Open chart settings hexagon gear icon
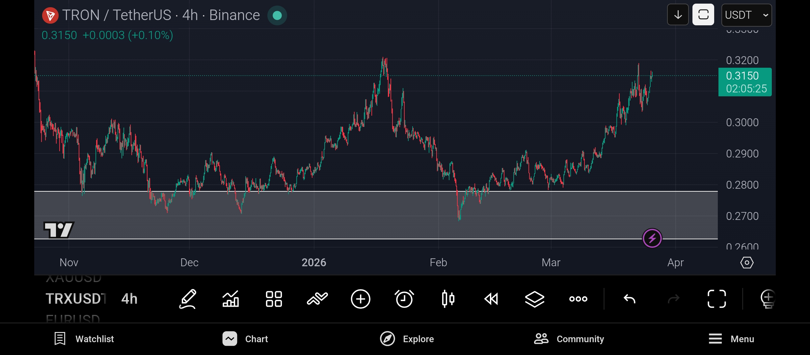Screen dimensions: 810x355 747,263
